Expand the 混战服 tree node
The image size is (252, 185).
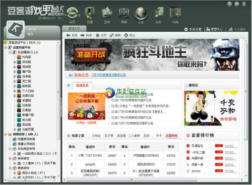click(x=15, y=67)
